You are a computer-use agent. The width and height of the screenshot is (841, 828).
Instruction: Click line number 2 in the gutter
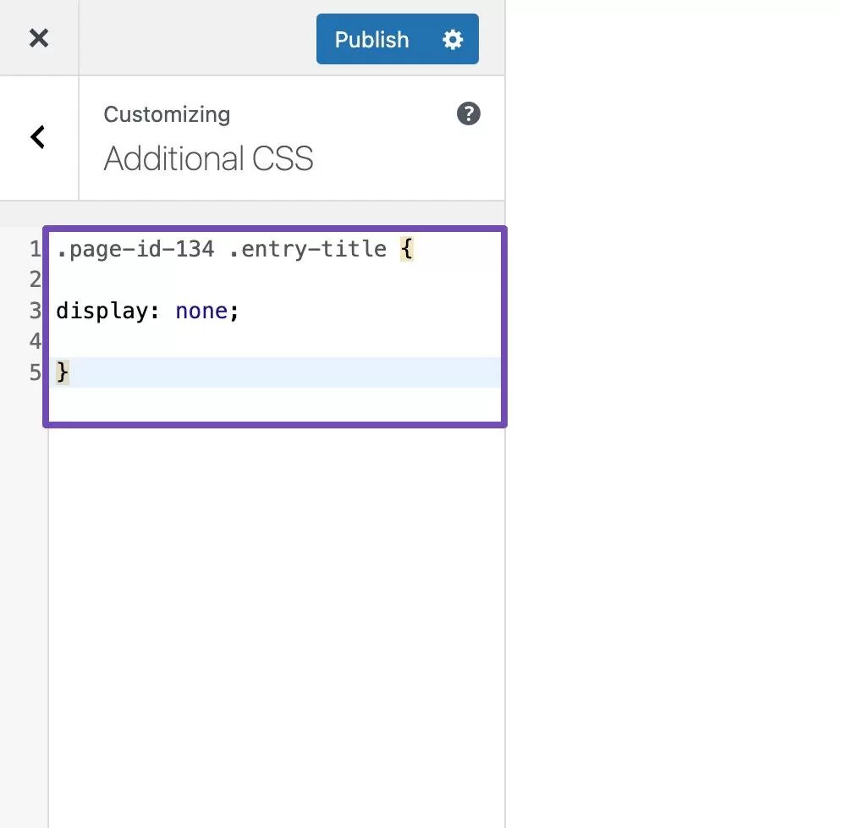(x=35, y=280)
